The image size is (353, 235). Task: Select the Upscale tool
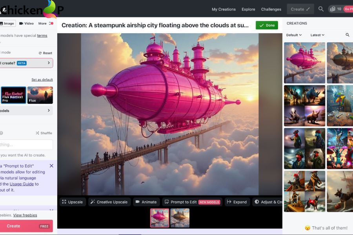coord(72,202)
